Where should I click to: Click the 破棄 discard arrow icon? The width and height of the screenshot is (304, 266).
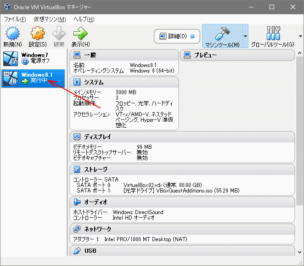(x=59, y=34)
